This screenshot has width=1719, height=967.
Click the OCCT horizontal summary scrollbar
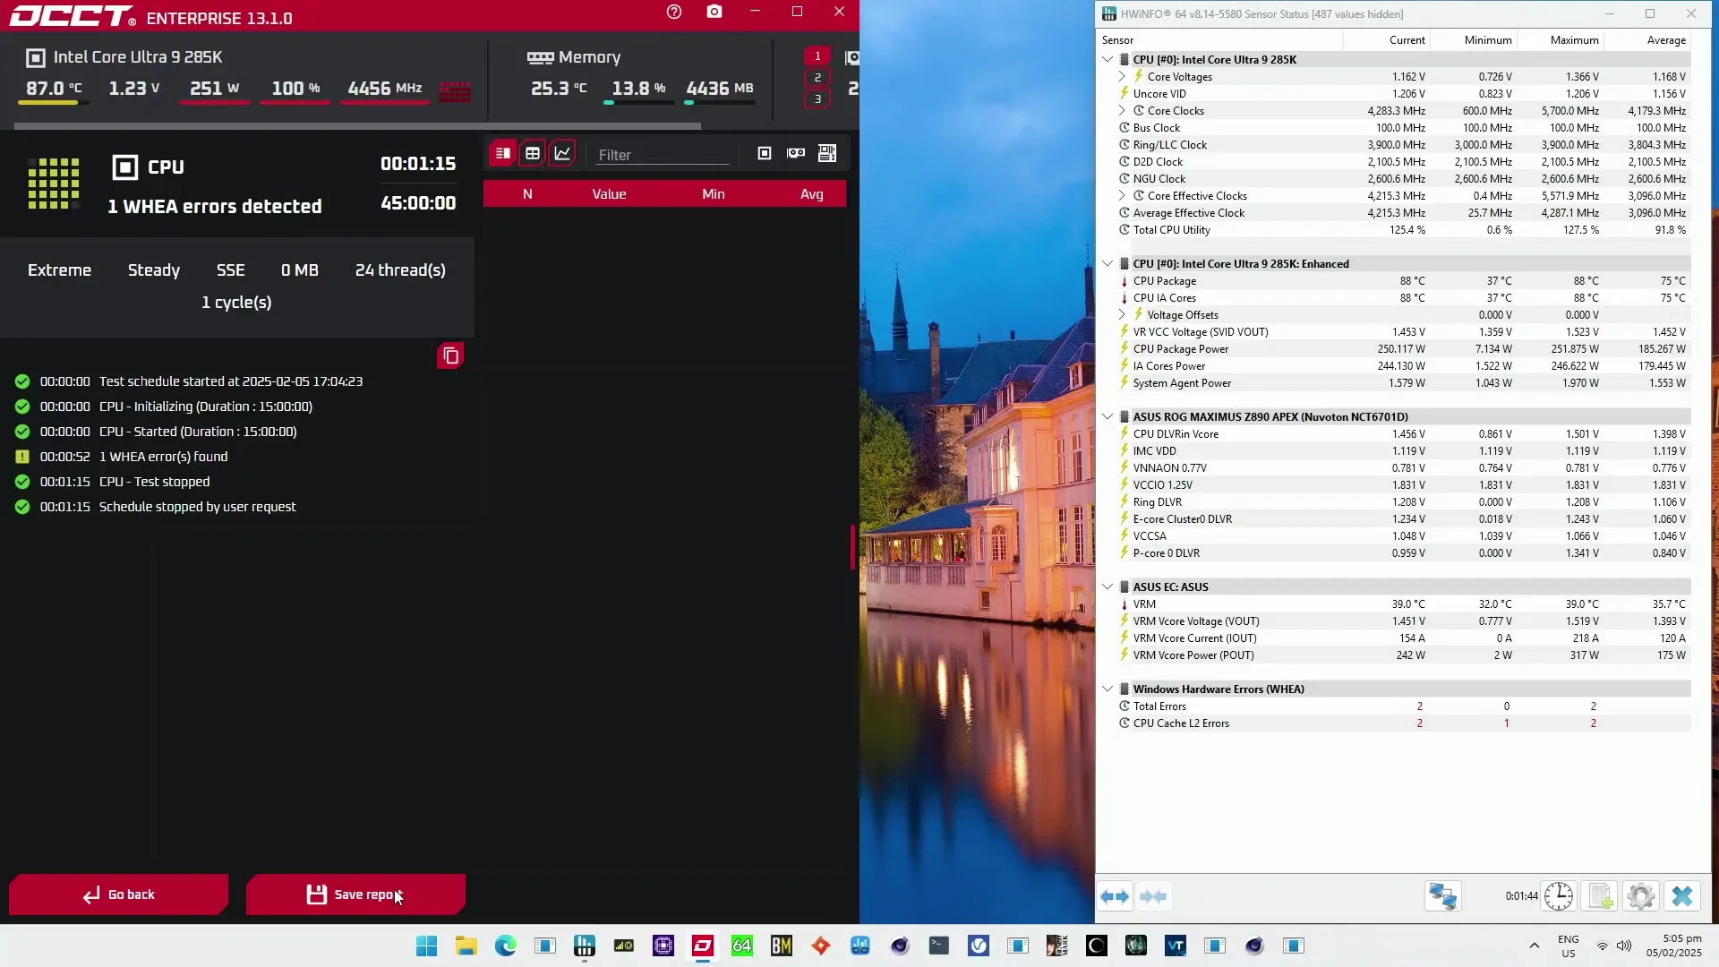pyautogui.click(x=357, y=126)
